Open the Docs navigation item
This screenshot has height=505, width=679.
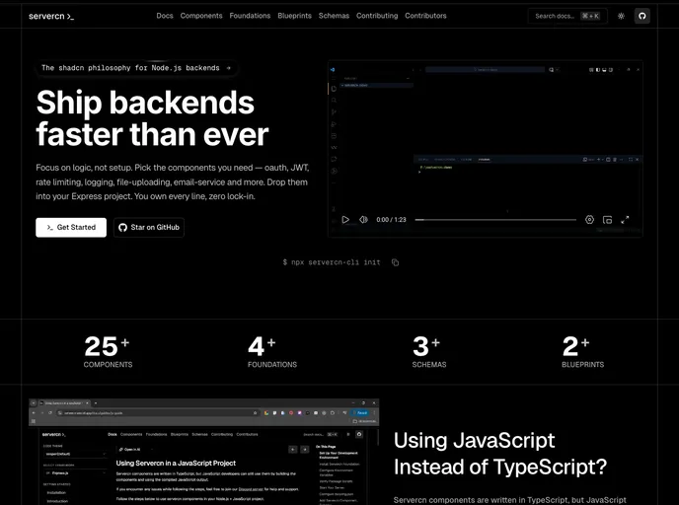pos(165,16)
